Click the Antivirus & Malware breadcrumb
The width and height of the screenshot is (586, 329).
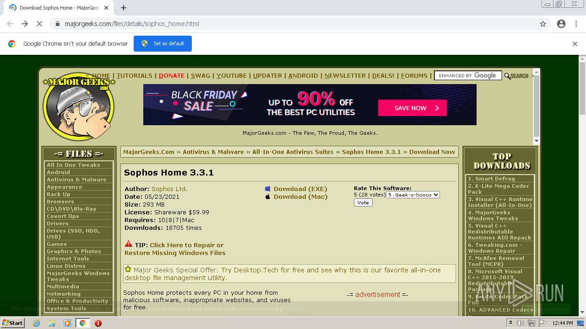[x=213, y=152]
